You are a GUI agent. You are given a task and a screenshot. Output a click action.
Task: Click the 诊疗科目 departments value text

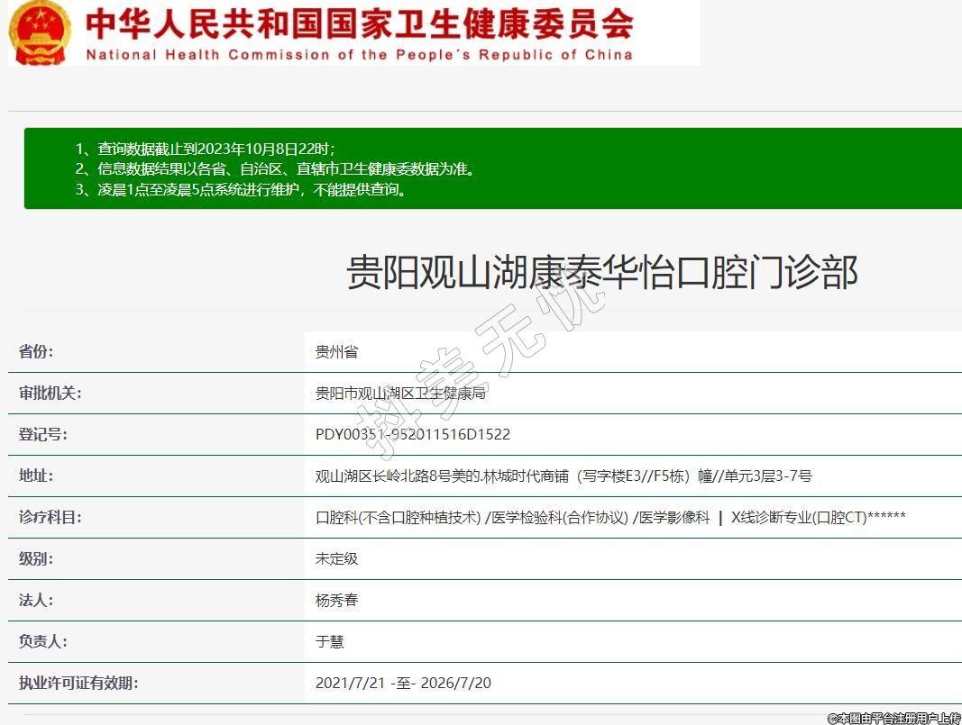[609, 517]
